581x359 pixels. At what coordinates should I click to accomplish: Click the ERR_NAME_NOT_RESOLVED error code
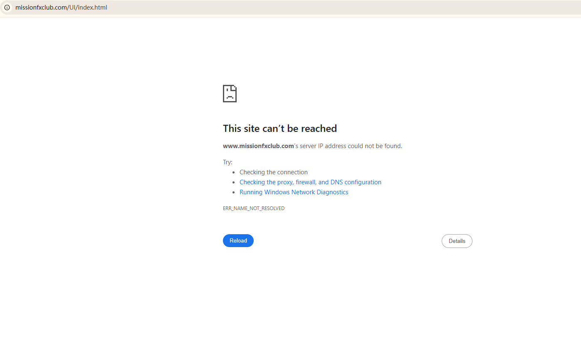coord(254,208)
